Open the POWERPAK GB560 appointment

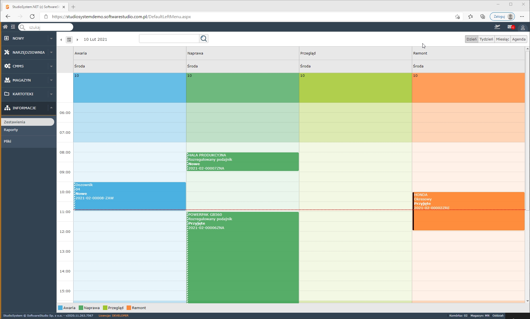click(x=243, y=257)
